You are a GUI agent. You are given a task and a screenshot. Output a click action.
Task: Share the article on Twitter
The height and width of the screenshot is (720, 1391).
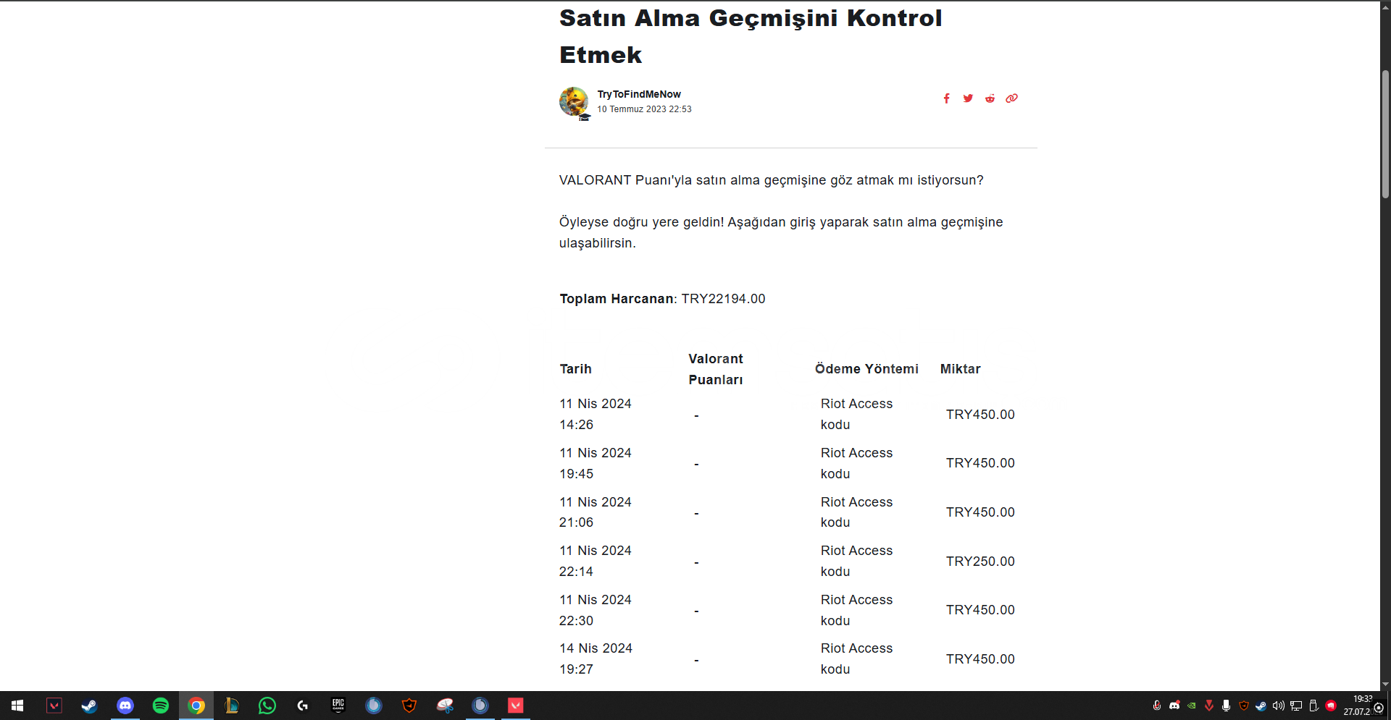coord(968,98)
